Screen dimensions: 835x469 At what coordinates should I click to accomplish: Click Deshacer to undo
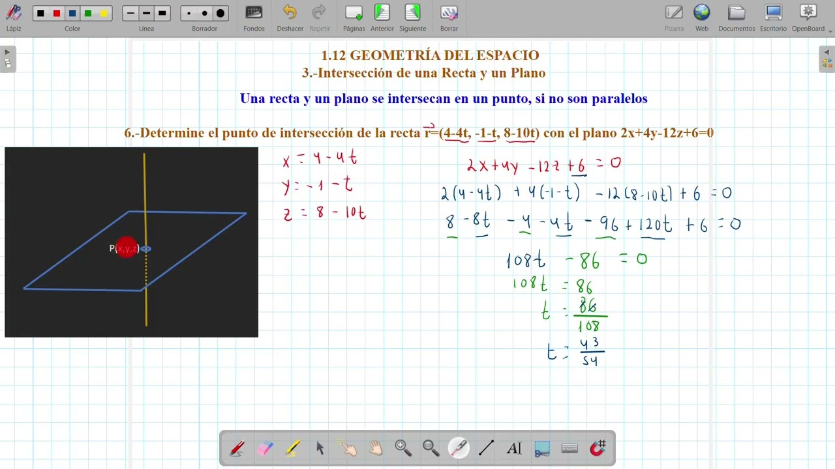(x=290, y=17)
